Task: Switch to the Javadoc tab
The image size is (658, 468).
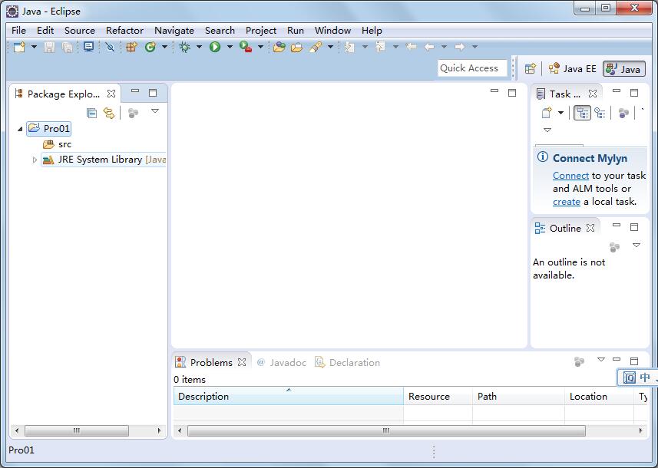Action: click(282, 362)
